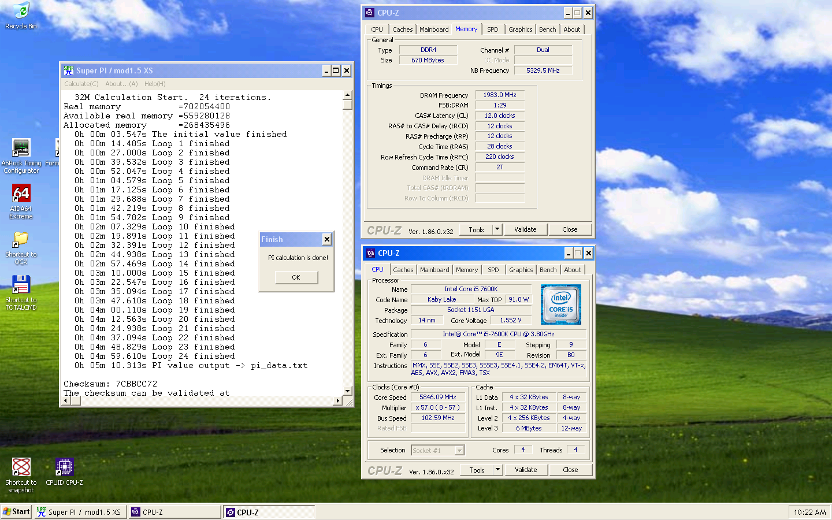
Task: Switch to Caches tab in bottom CPU-Z
Action: click(x=403, y=270)
